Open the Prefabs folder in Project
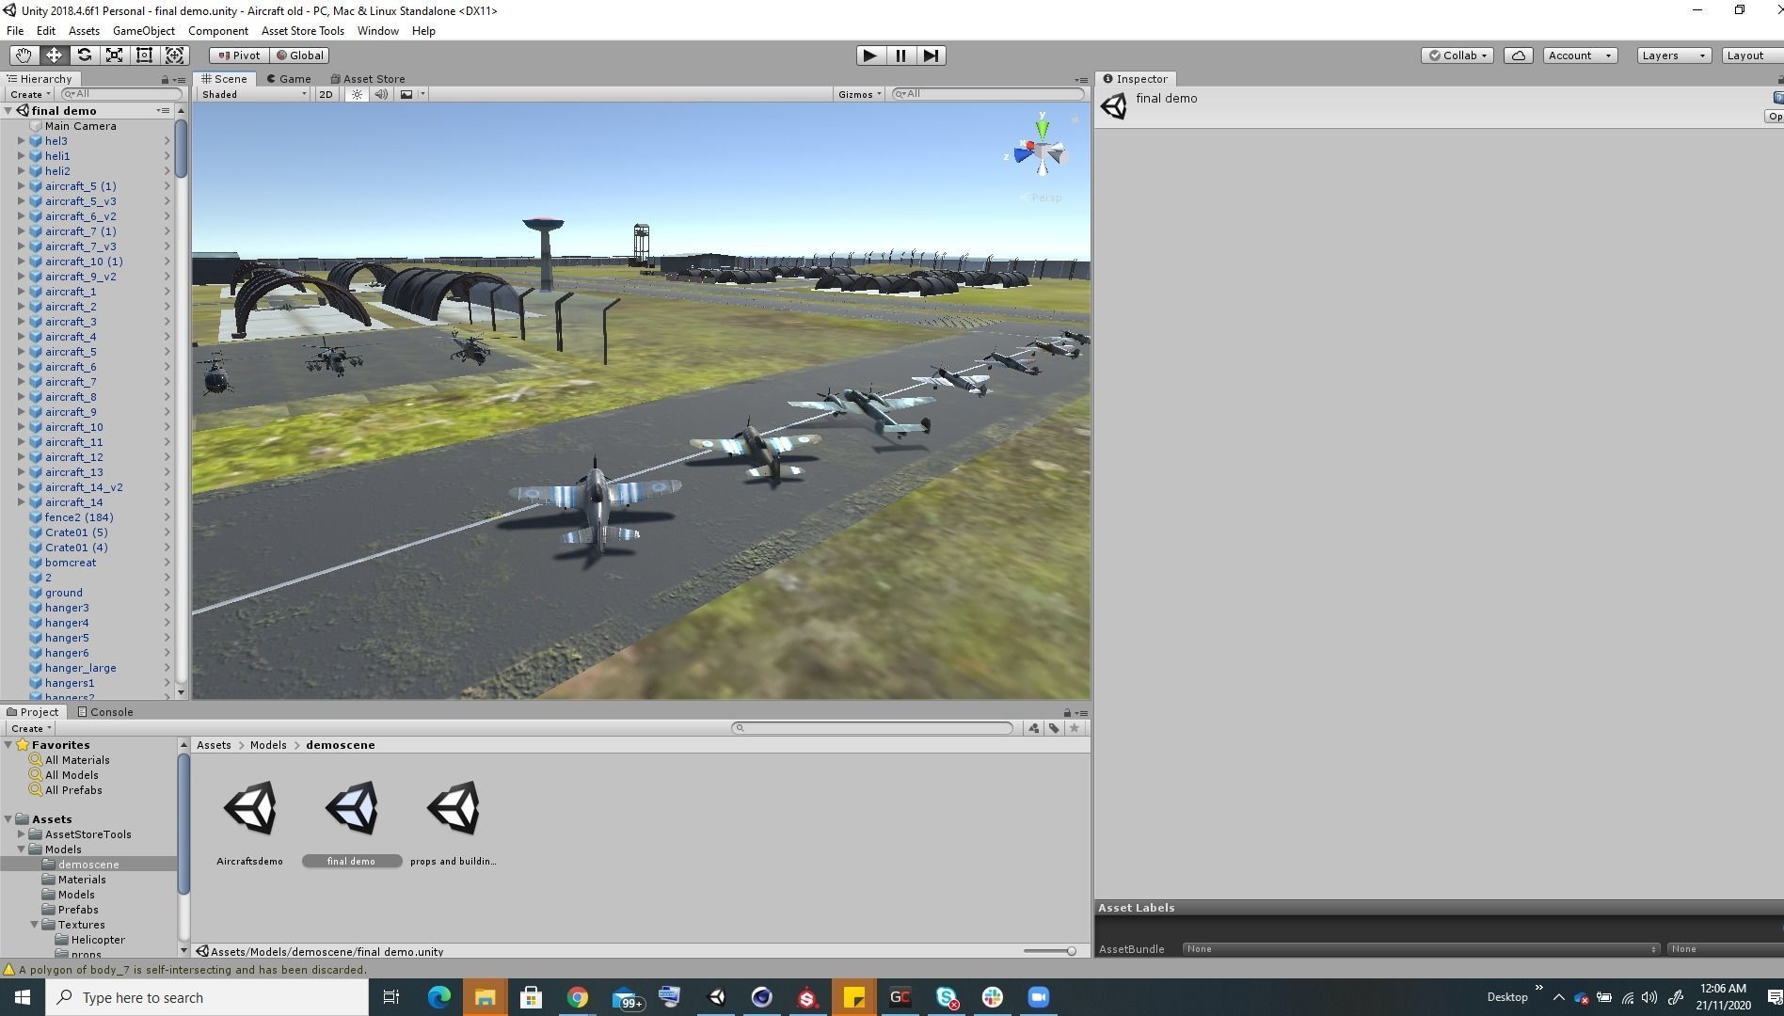This screenshot has width=1784, height=1016. [x=78, y=910]
